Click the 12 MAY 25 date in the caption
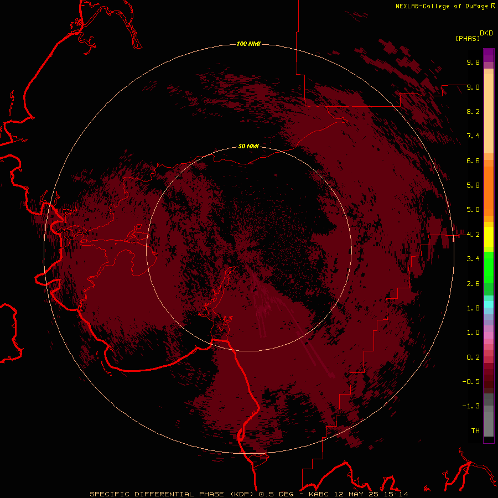 coord(357,494)
